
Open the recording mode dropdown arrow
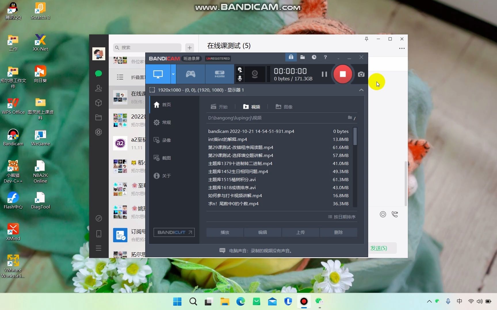click(x=173, y=74)
